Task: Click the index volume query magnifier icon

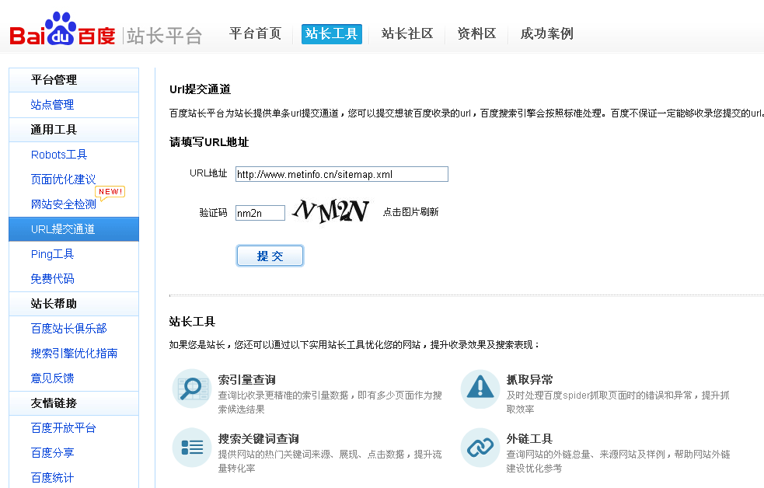Action: coord(191,388)
